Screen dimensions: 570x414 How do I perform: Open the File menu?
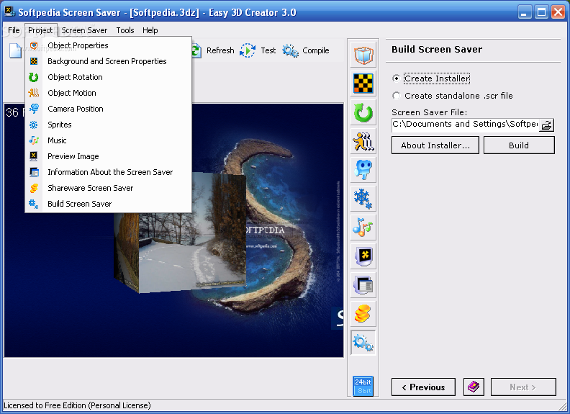(14, 30)
